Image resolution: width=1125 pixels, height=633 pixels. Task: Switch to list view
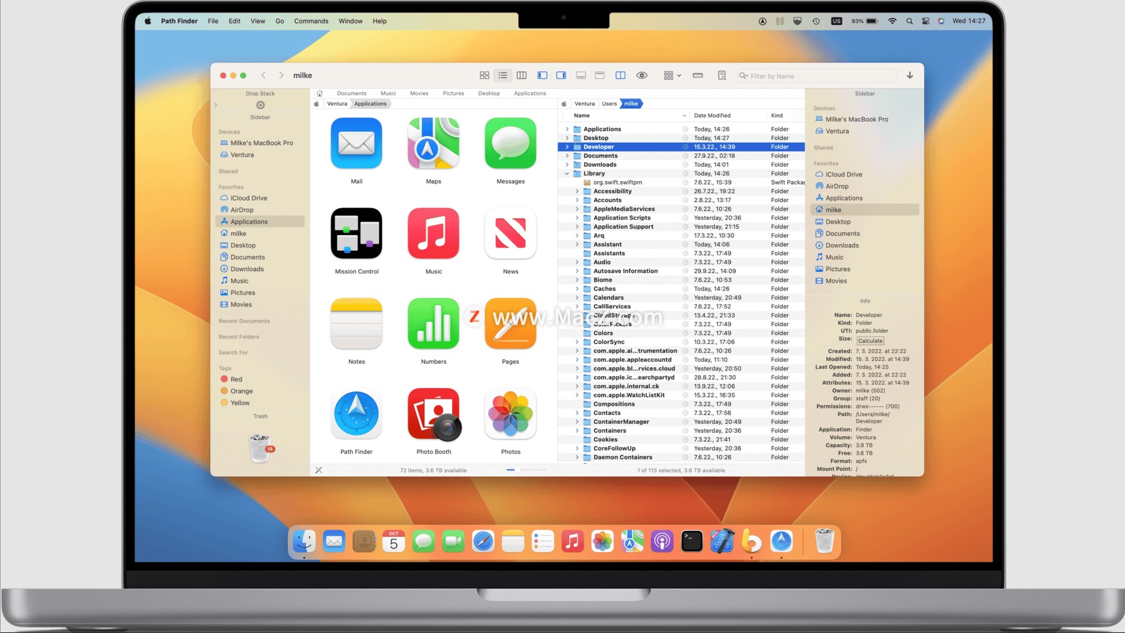point(503,76)
